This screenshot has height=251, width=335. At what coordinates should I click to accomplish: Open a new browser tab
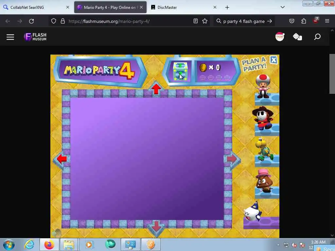[227, 8]
